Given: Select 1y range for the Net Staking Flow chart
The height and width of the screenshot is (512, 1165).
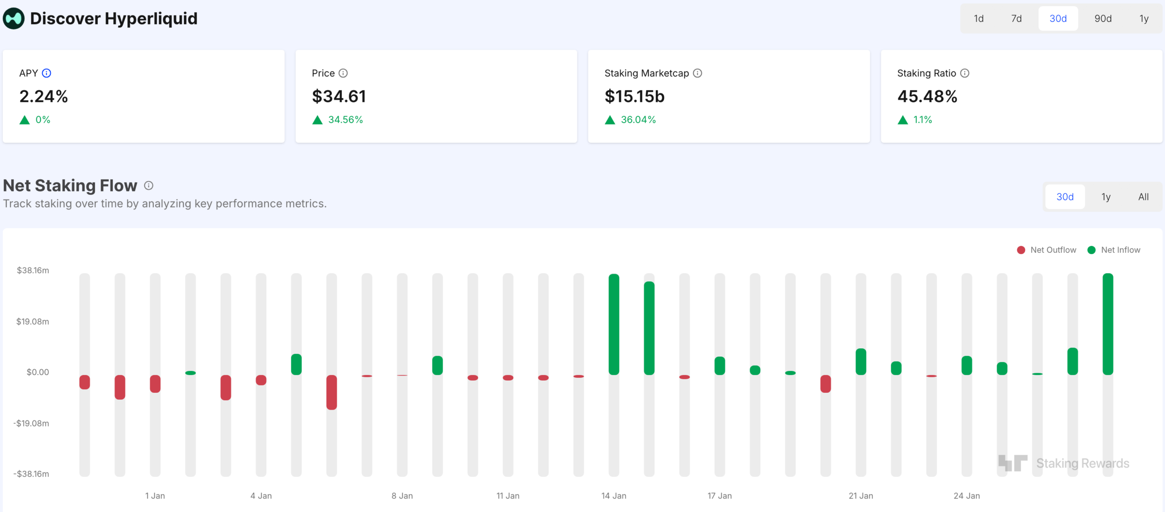Looking at the screenshot, I should [1105, 196].
